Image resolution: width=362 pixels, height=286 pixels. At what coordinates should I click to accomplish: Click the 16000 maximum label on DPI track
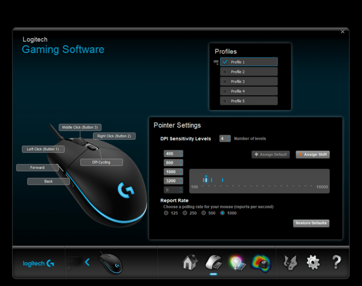(x=322, y=187)
